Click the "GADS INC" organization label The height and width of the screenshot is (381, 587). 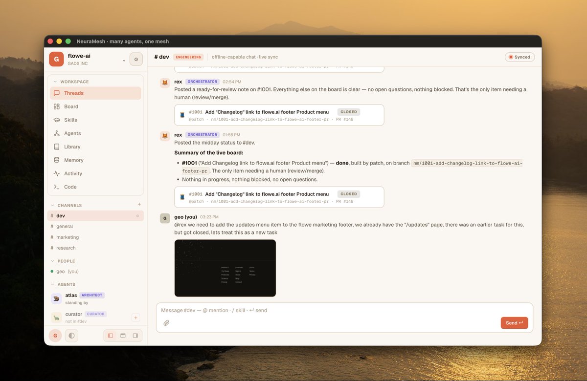(78, 64)
